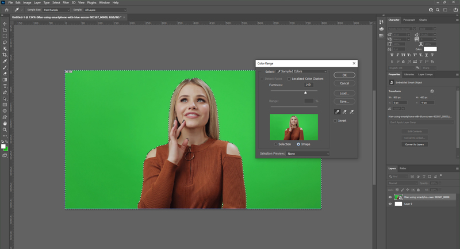The width and height of the screenshot is (460, 249).
Task: Enable Localized Color Clusters checkbox
Action: pyautogui.click(x=289, y=79)
